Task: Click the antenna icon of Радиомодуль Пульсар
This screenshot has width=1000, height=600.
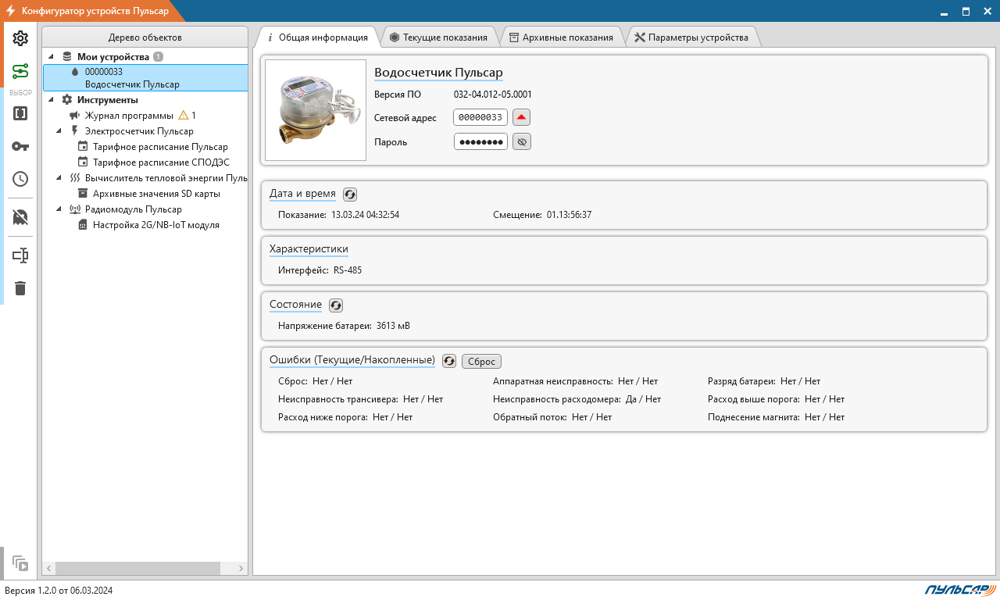Action: (x=75, y=209)
